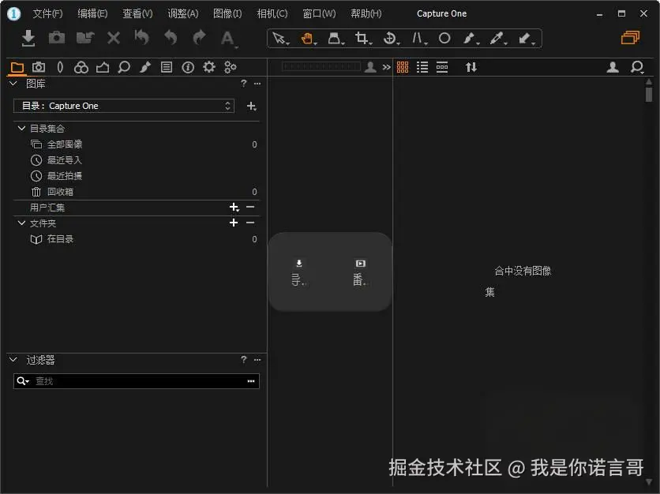Open 过滤器 panel help question mark
The height and width of the screenshot is (494, 660).
click(244, 359)
